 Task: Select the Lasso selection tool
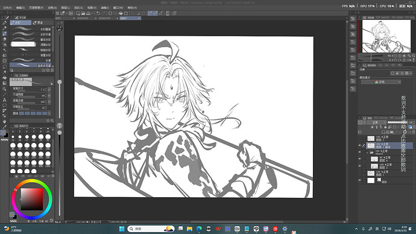[x=4, y=66]
